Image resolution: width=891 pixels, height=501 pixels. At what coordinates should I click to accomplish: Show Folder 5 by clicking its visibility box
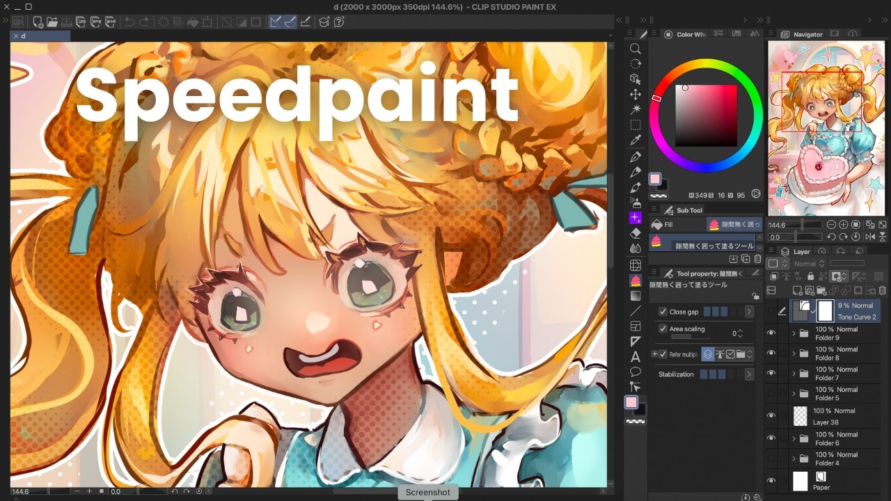pos(771,394)
